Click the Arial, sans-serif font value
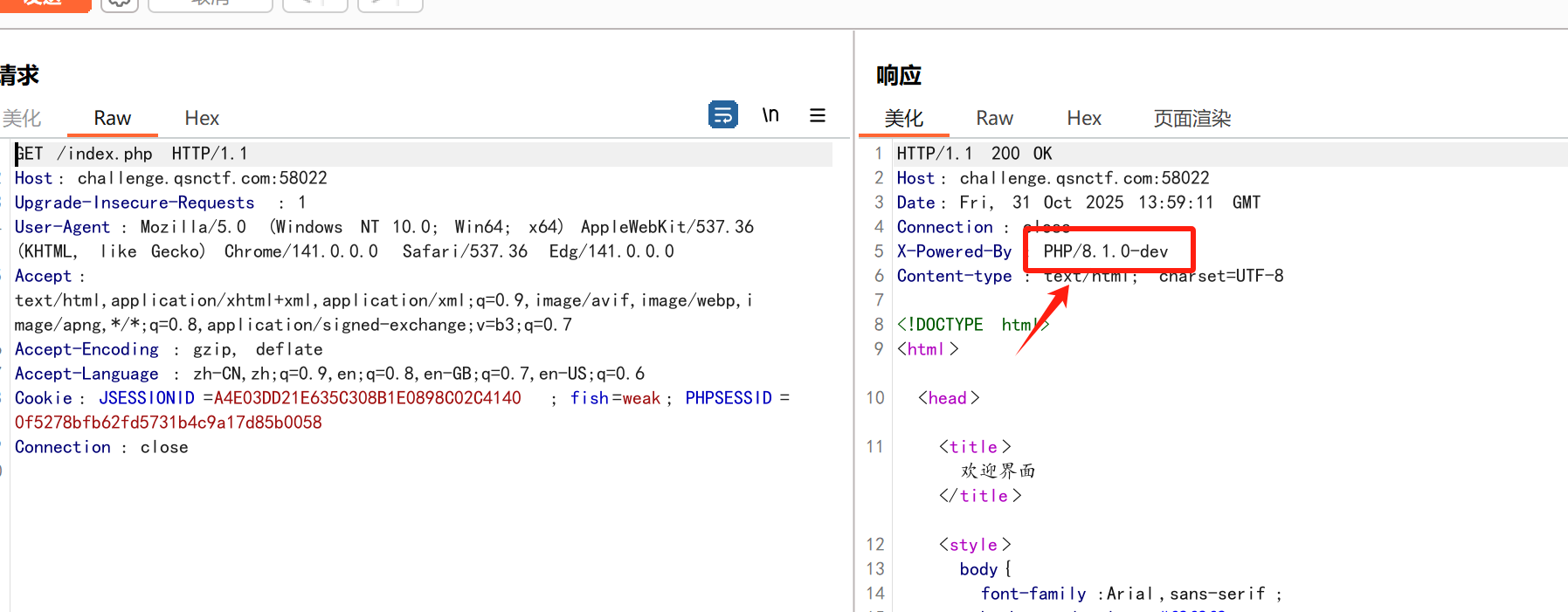The height and width of the screenshot is (612, 1568). pos(1186,594)
